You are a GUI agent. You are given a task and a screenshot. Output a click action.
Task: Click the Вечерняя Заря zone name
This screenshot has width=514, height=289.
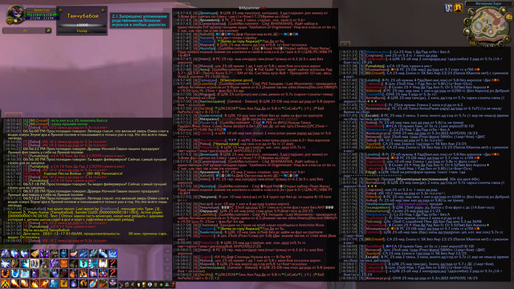pos(488,3)
